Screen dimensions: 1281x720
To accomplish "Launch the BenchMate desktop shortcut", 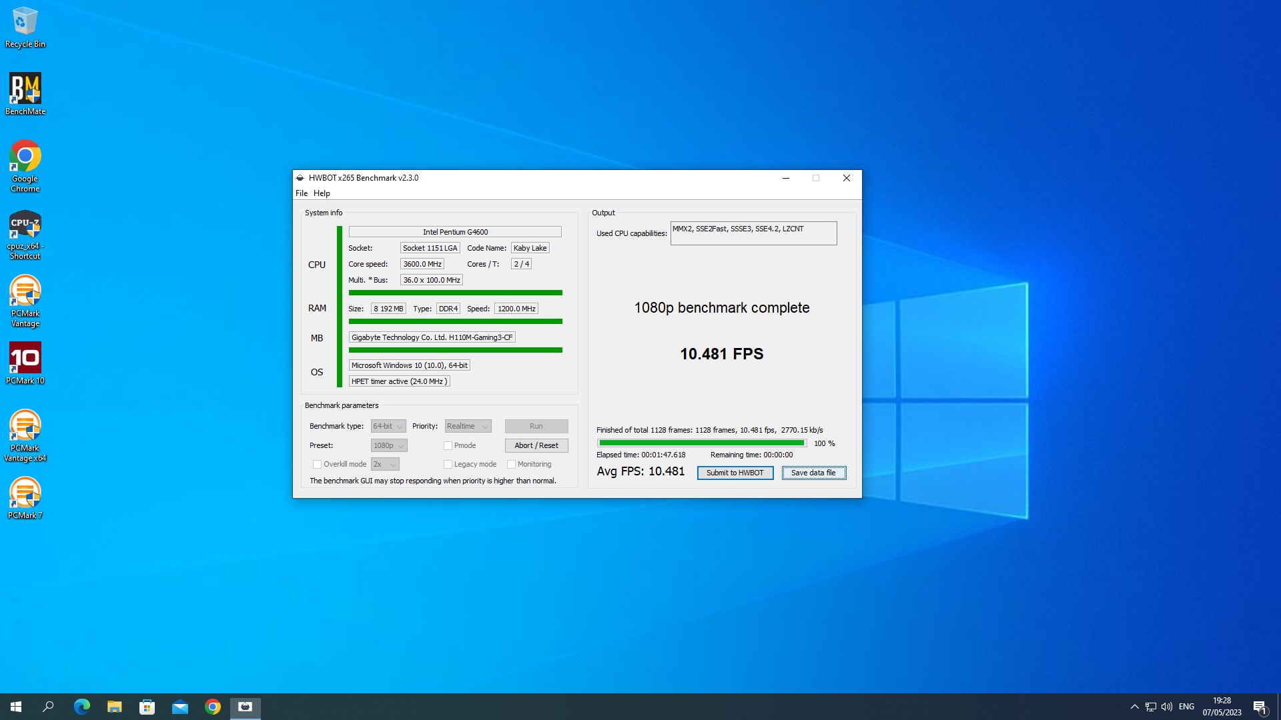I will [25, 94].
